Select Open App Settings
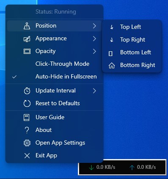The height and width of the screenshot is (179, 168). point(55,143)
